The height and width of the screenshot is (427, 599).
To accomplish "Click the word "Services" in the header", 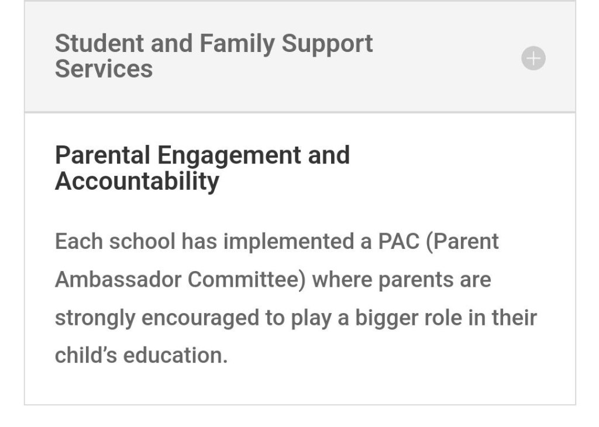I will click(x=104, y=70).
